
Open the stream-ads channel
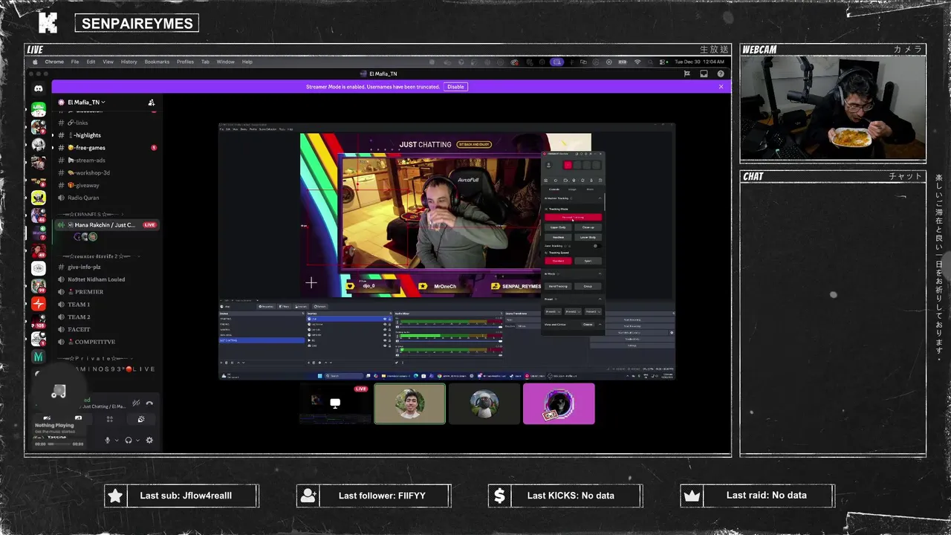(x=106, y=160)
